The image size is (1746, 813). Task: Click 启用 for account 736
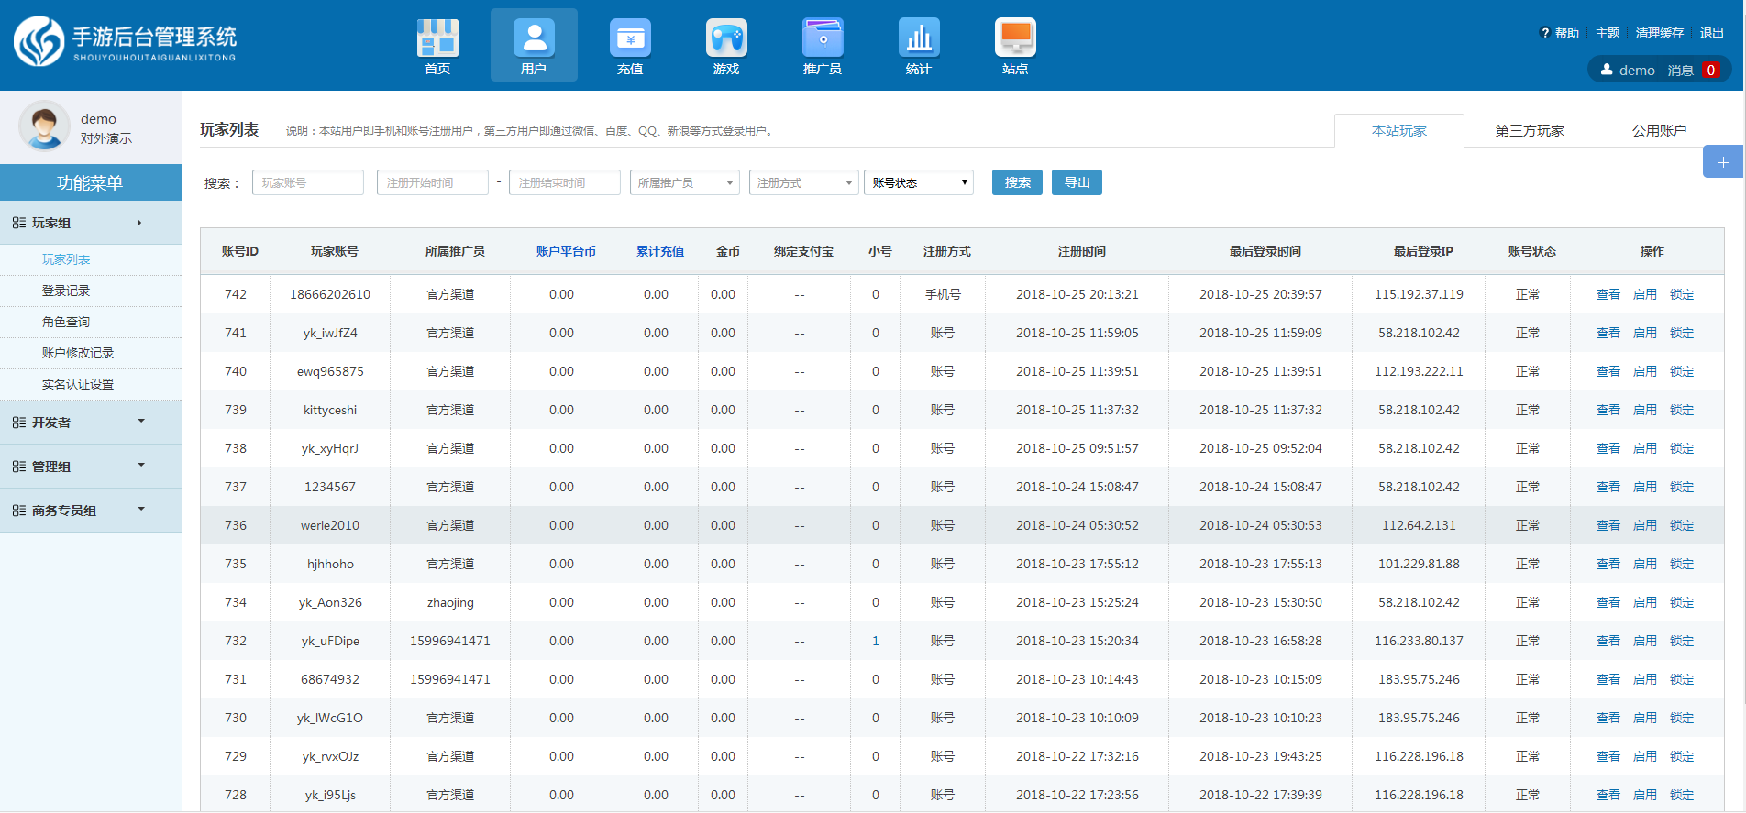1645,525
